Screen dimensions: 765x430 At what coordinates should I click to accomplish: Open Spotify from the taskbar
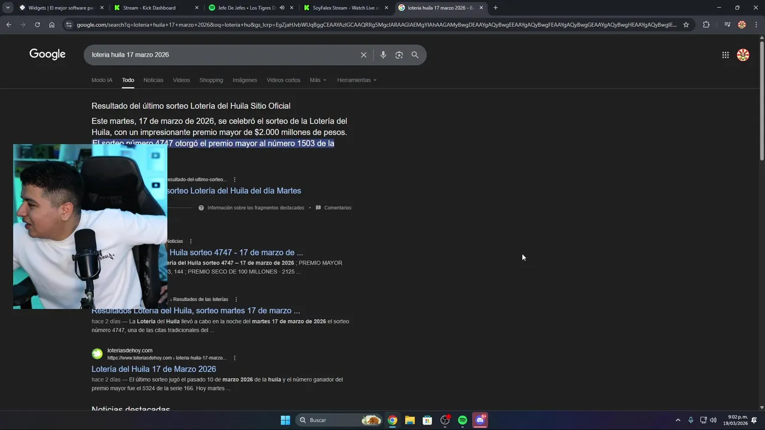coord(463,420)
